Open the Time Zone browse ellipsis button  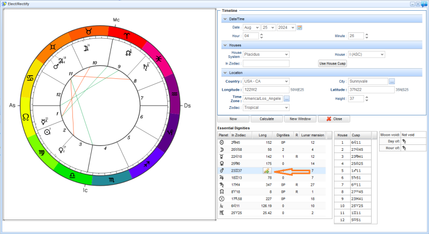pos(287,99)
